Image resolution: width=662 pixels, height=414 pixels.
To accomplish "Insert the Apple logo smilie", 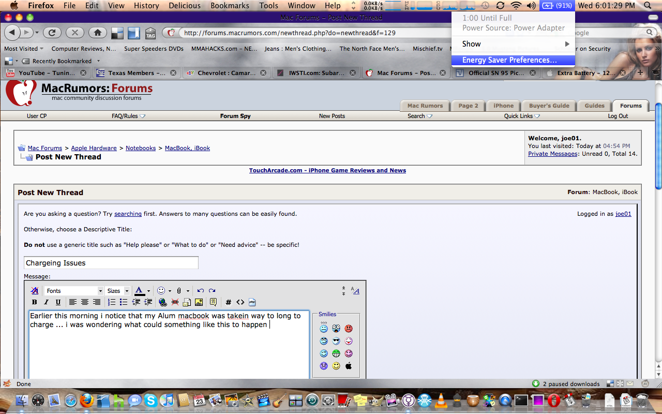I will pyautogui.click(x=349, y=366).
